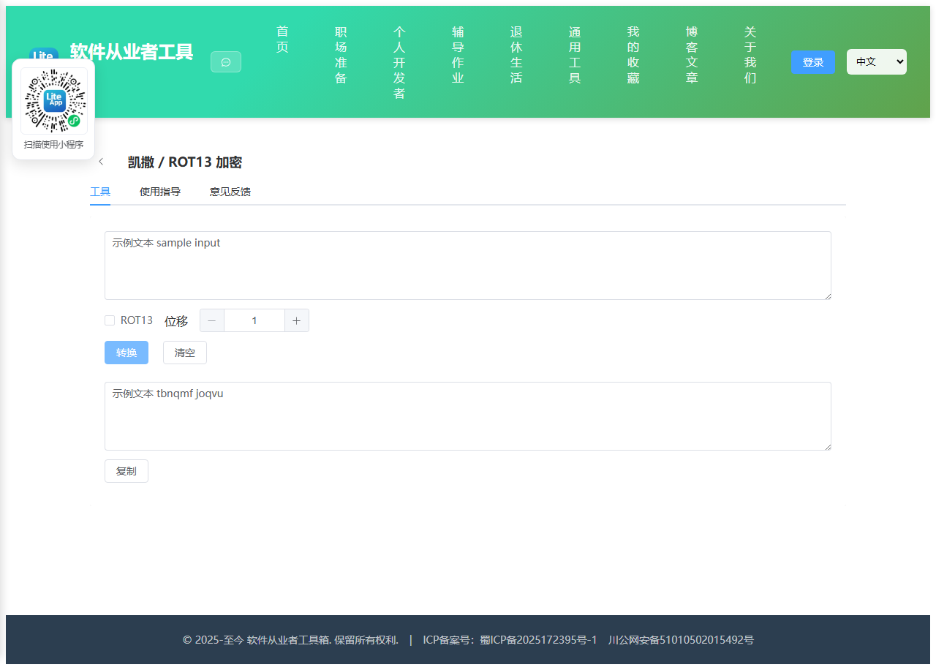The image size is (936, 670).
Task: Click the mini-program QR code image
Action: click(x=54, y=101)
